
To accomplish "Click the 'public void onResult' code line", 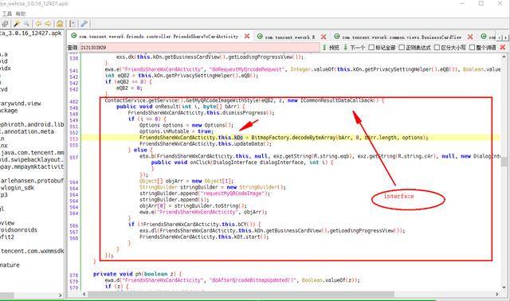I will click(181, 107).
